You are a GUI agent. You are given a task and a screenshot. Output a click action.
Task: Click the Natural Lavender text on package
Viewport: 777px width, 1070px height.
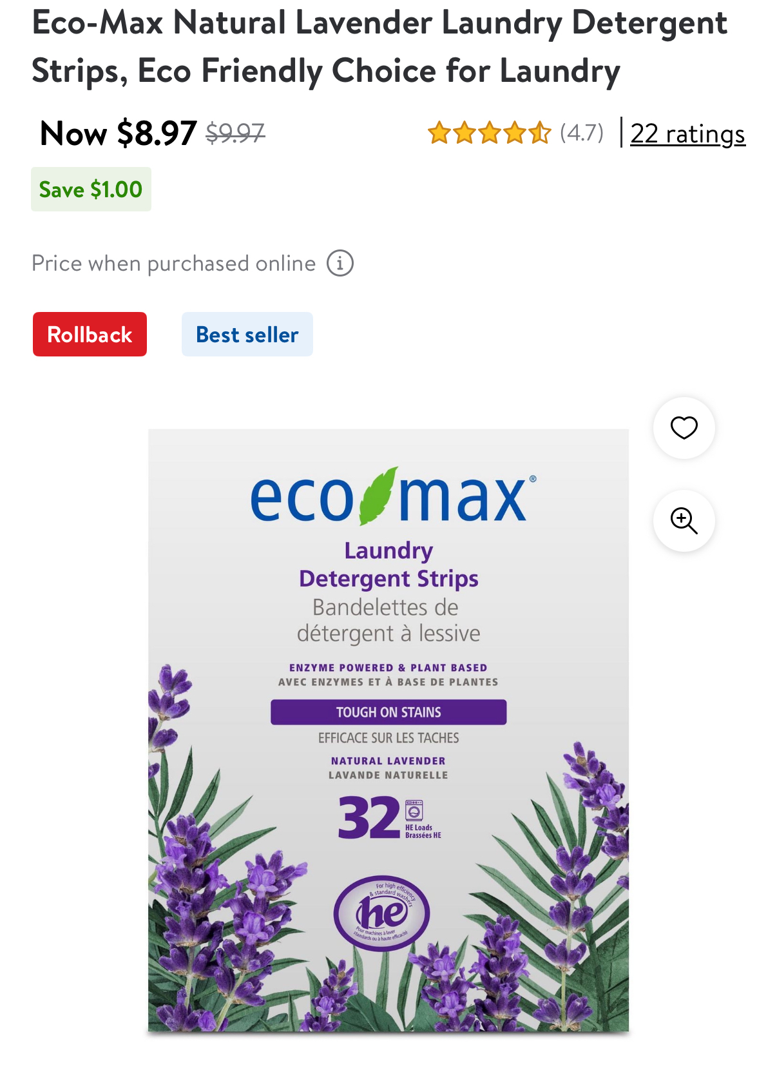[388, 761]
